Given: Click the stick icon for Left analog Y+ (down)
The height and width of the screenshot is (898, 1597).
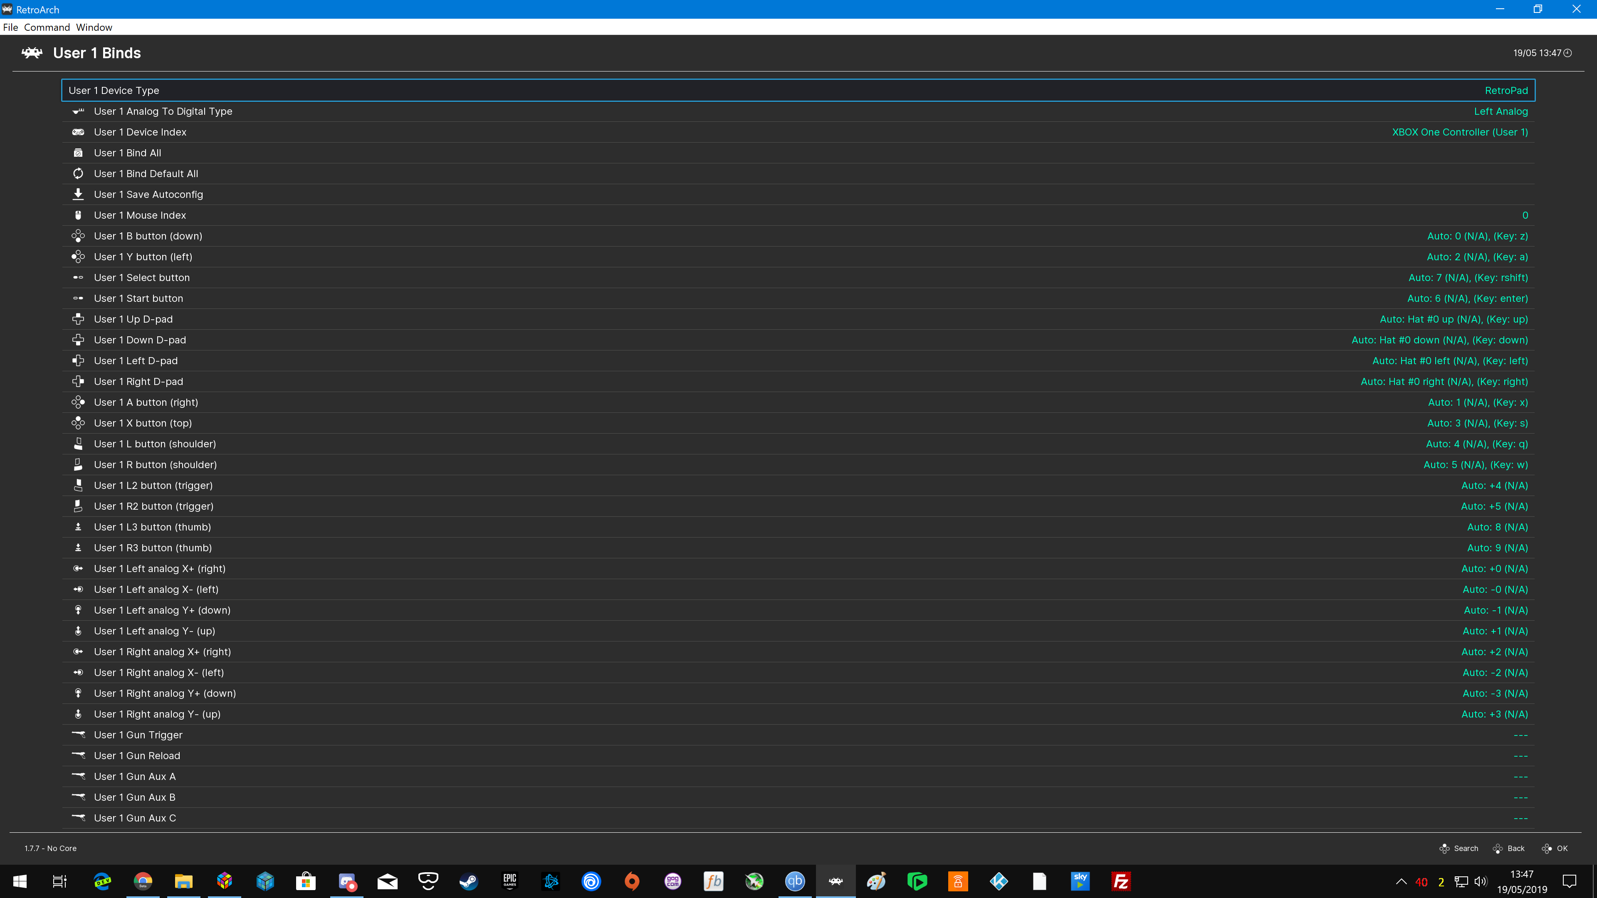Looking at the screenshot, I should point(78,610).
